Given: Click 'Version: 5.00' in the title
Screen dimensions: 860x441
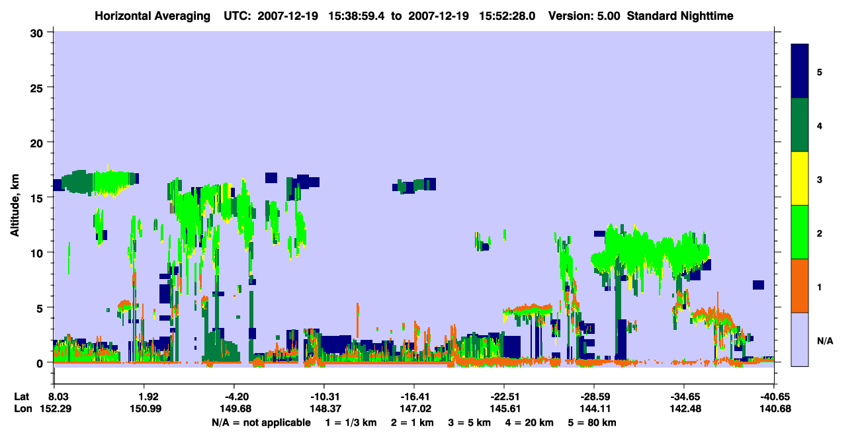Looking at the screenshot, I should [x=583, y=15].
